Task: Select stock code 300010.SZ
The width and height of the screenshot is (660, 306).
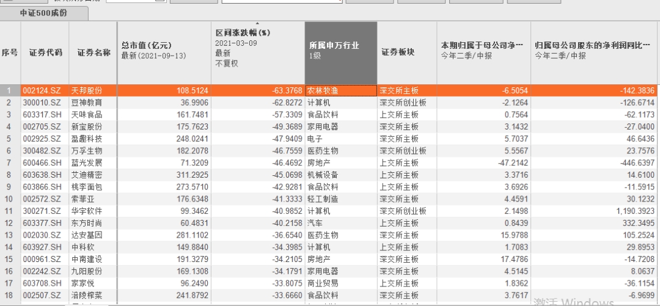Action: [45, 103]
